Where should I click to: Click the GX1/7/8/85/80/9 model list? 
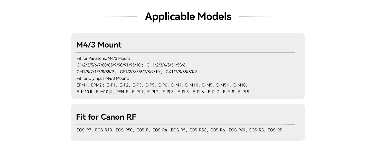pyautogui.click(x=181, y=72)
